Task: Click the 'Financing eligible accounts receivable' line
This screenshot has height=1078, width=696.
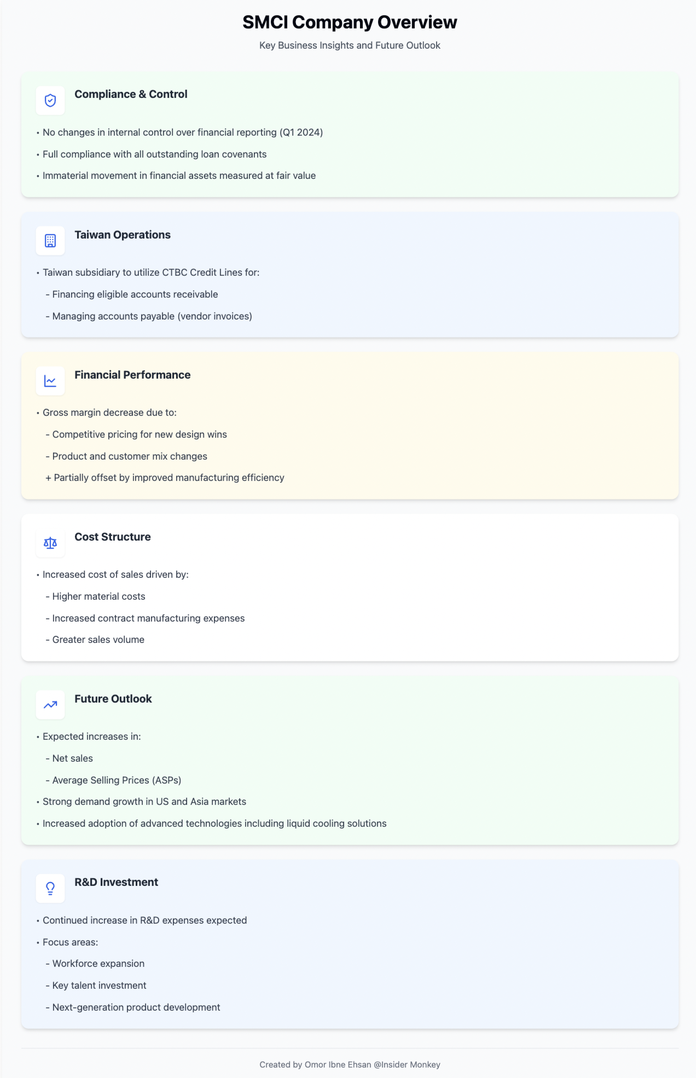Action: pos(135,294)
